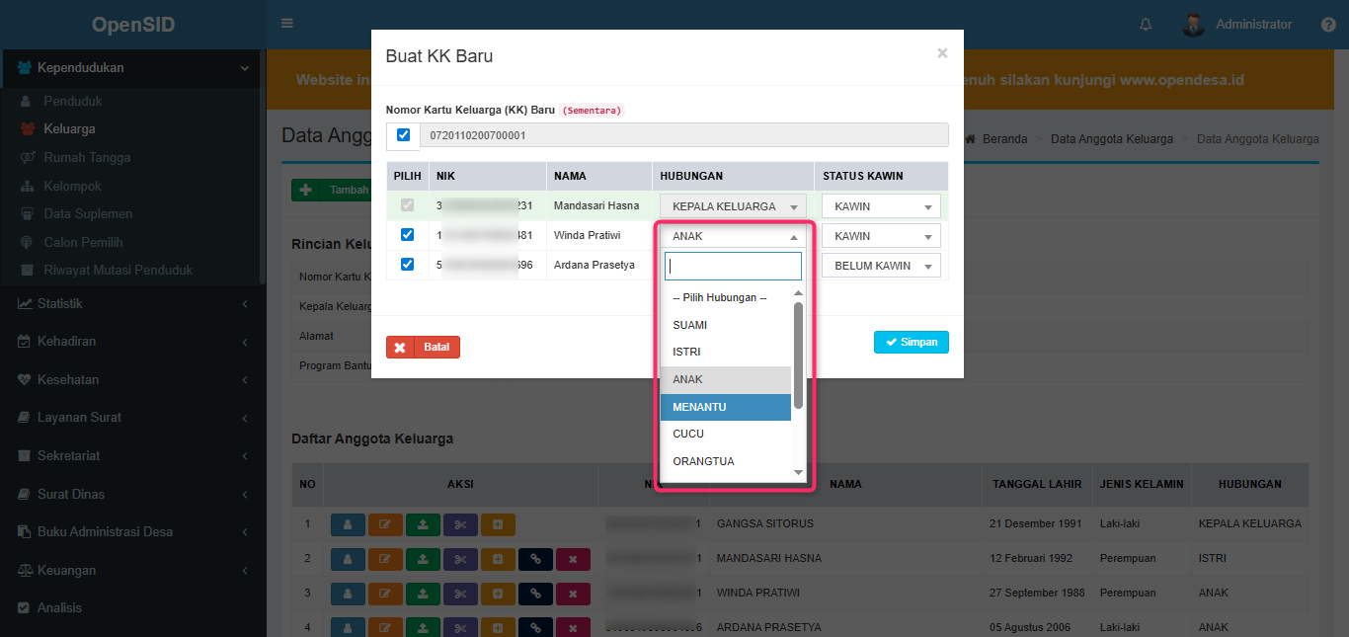Expand the Statistik sidebar menu
The height and width of the screenshot is (637, 1349).
tap(132, 303)
